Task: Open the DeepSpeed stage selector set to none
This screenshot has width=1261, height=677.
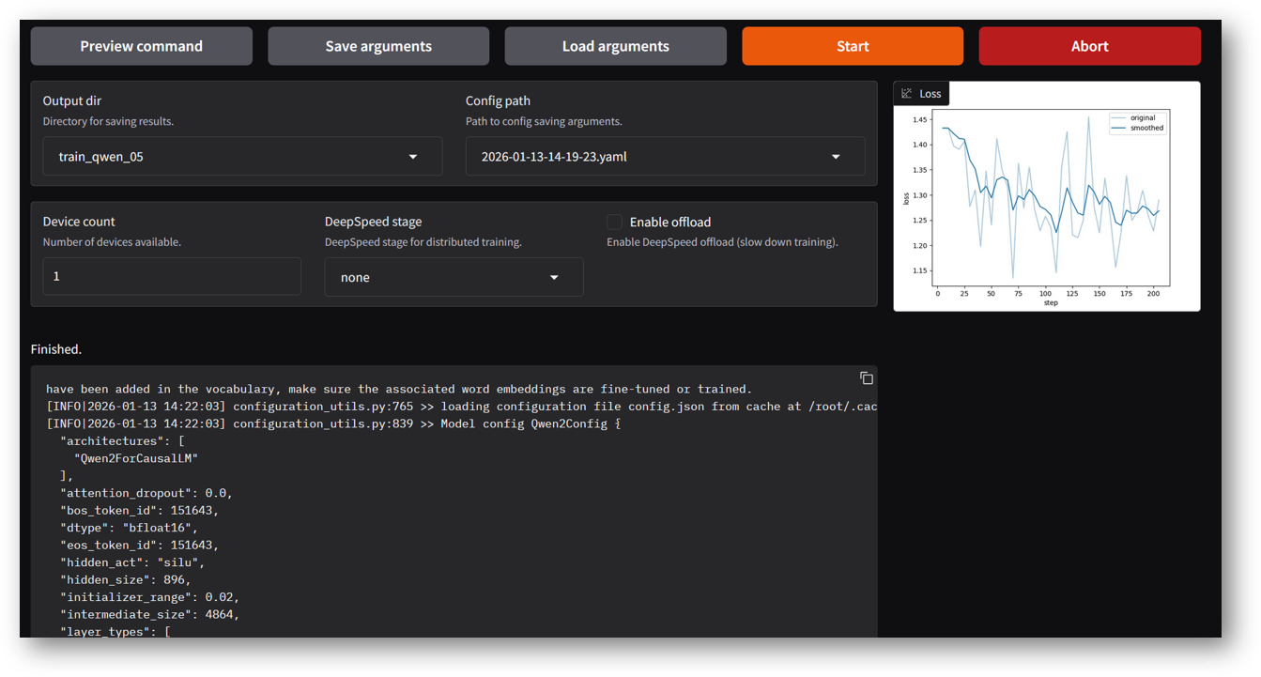Action: tap(454, 277)
